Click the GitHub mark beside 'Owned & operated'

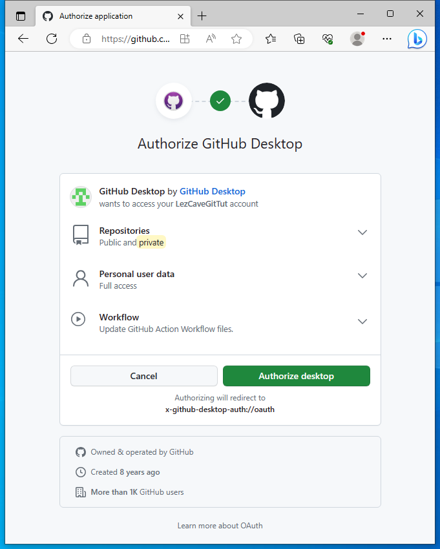point(81,452)
